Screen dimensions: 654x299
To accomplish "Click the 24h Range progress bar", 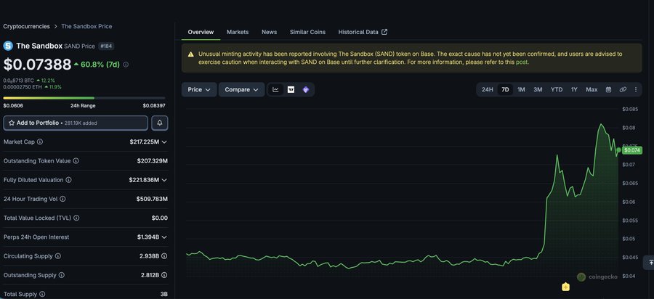I will click(x=84, y=98).
